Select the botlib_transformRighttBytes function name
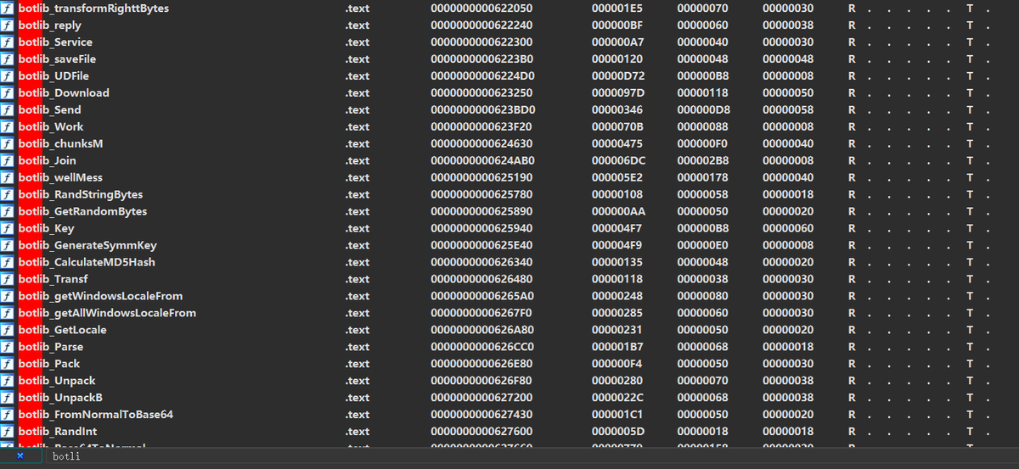The image size is (1019, 469). 93,8
